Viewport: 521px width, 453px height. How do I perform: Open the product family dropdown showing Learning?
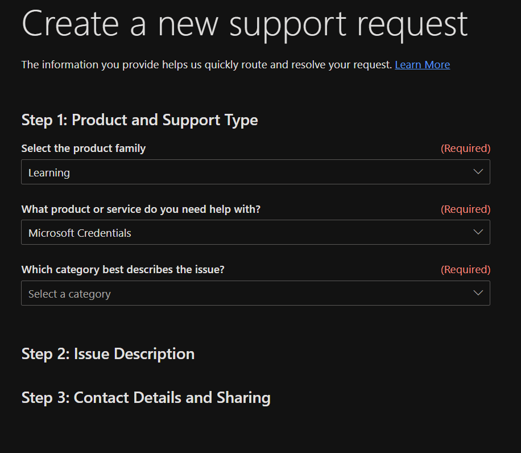point(255,172)
